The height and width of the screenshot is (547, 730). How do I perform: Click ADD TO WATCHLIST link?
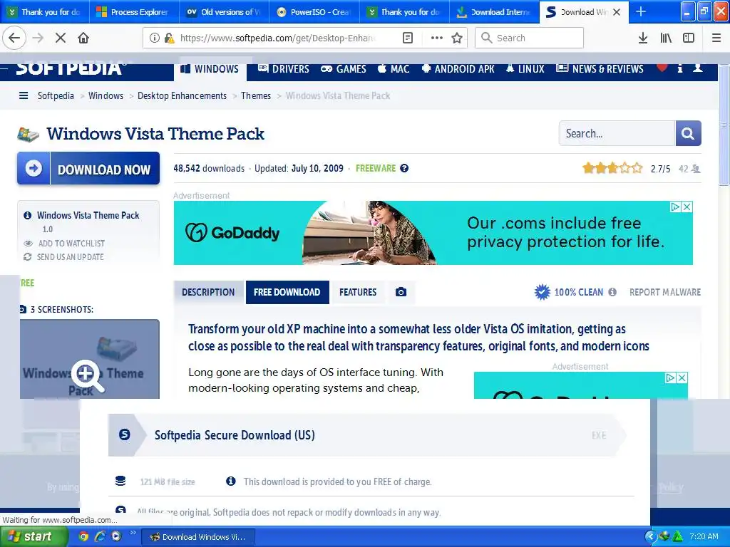point(71,244)
